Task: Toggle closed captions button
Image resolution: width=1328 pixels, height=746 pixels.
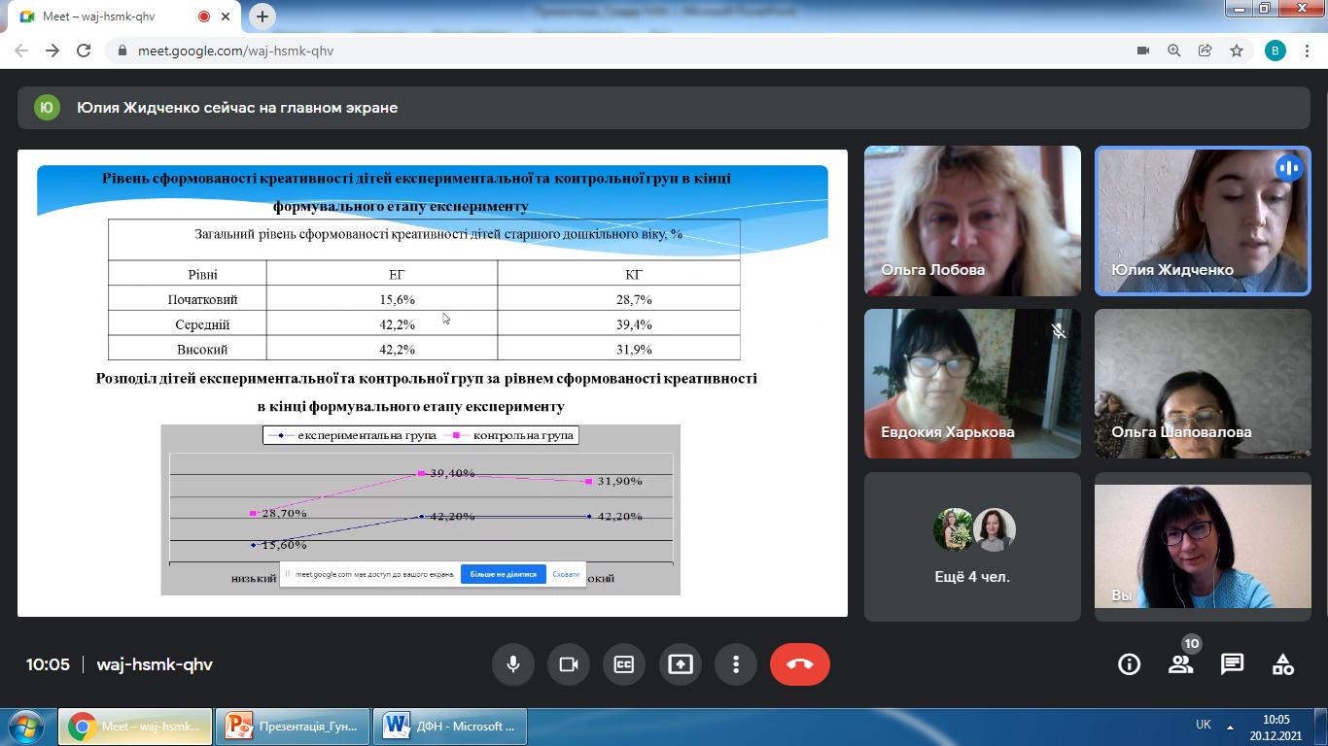Action: click(624, 664)
